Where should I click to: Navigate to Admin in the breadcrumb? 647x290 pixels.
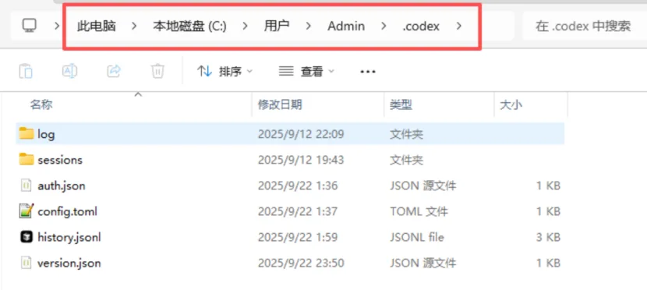tap(346, 26)
